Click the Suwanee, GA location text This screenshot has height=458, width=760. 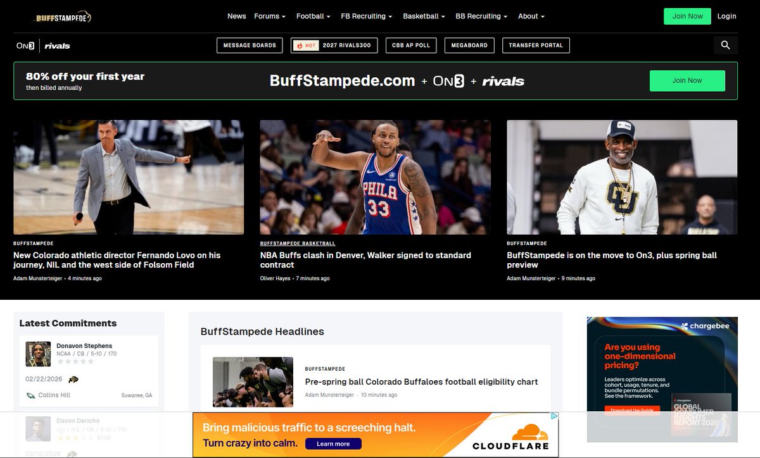[x=137, y=395]
